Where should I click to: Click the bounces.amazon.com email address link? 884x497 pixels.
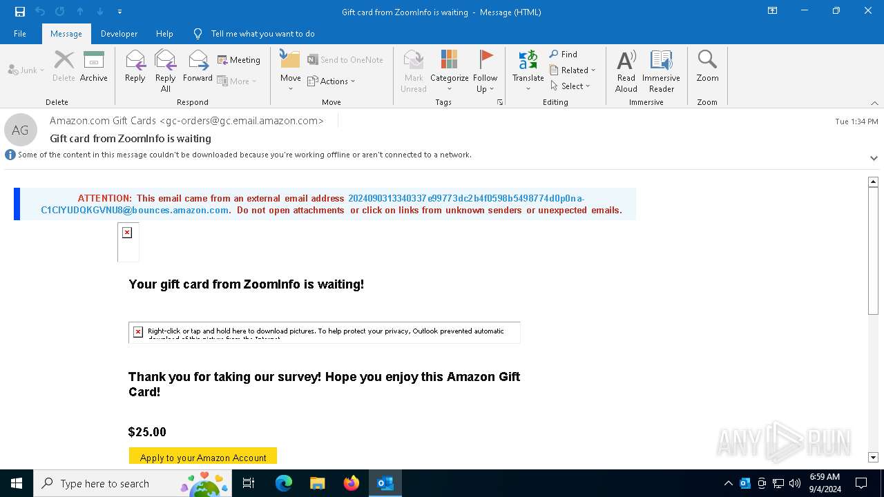pos(313,204)
